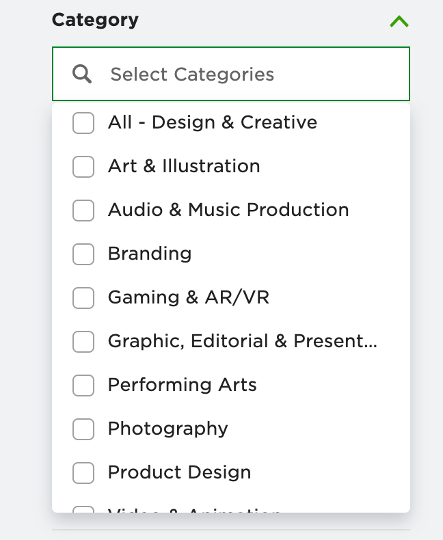Screen dimensions: 443x540
Task: Collapse the Category section chevron
Action: (x=399, y=21)
